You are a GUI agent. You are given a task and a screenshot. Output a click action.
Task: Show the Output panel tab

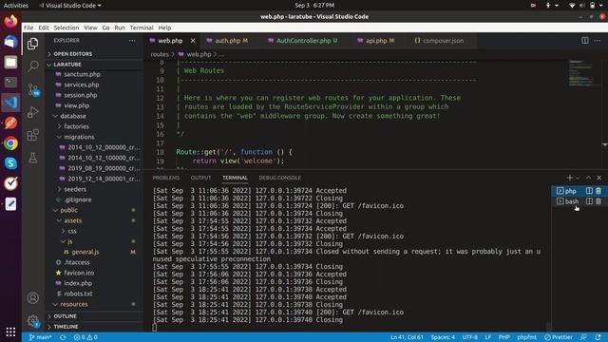(x=200, y=178)
